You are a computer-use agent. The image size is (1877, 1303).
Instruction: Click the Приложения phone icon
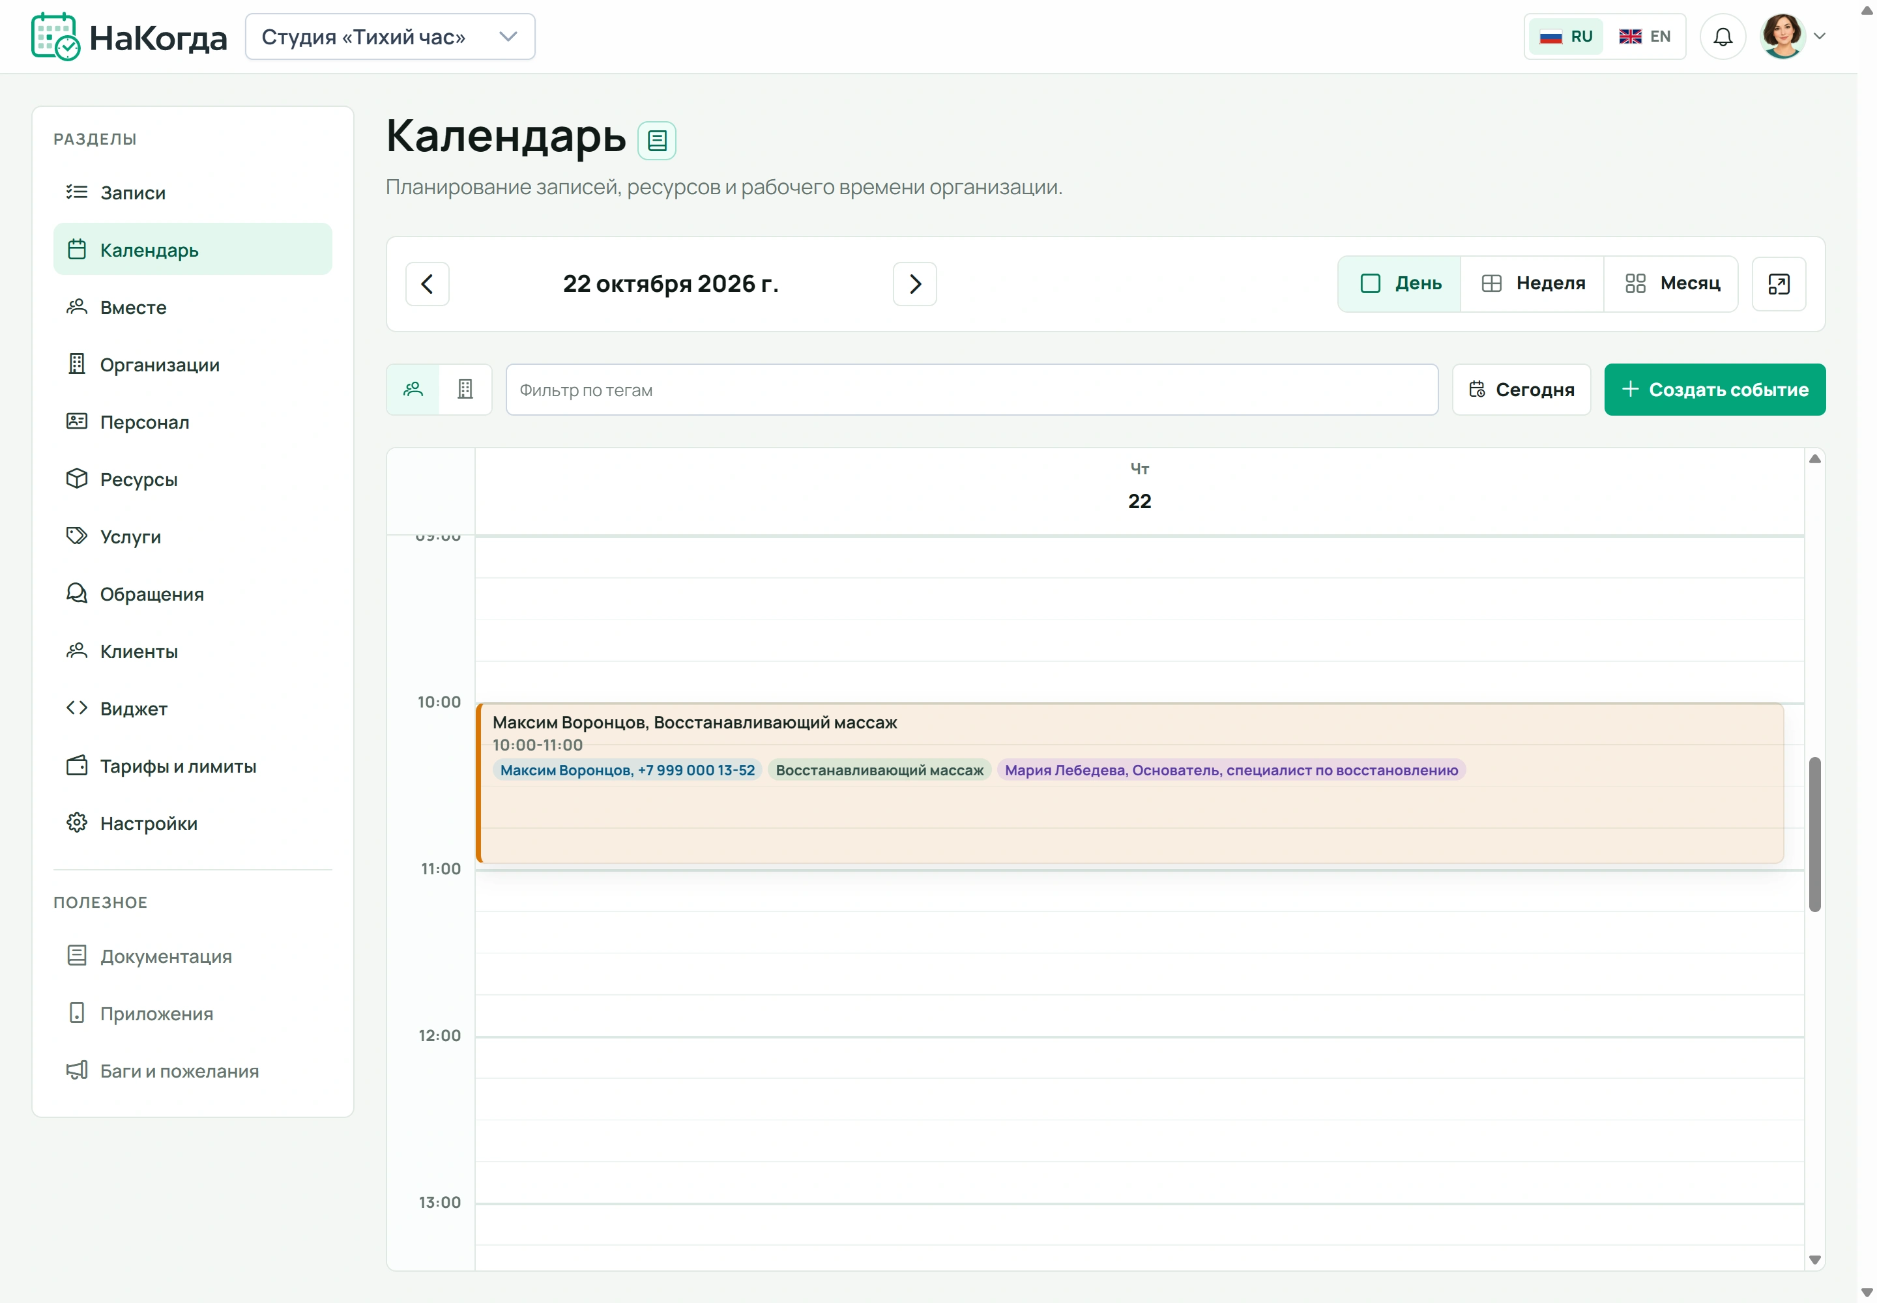pyautogui.click(x=77, y=1013)
